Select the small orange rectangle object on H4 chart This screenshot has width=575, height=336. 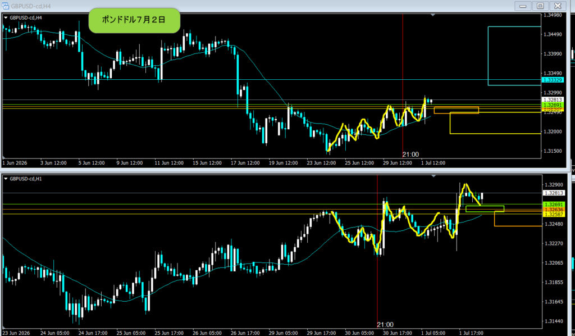pos(456,110)
